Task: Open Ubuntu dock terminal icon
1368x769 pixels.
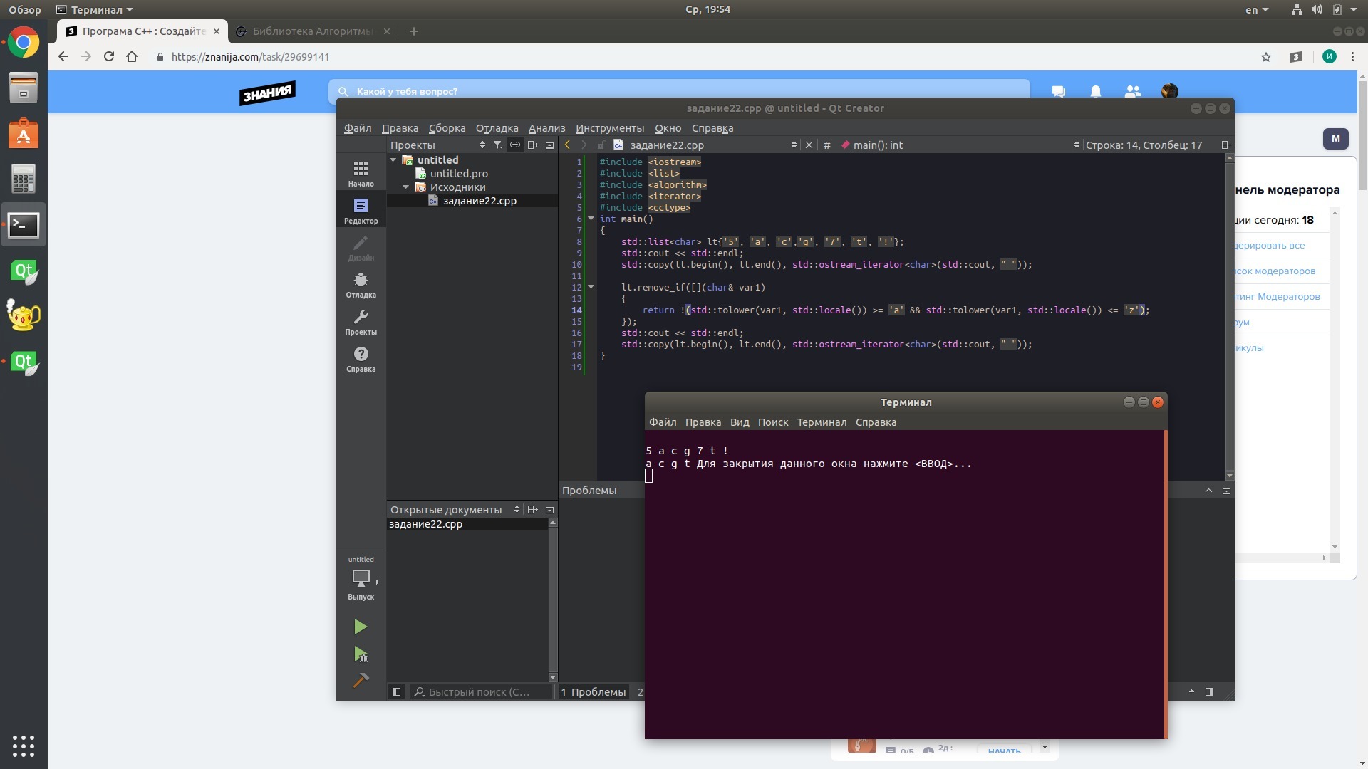Action: point(24,225)
